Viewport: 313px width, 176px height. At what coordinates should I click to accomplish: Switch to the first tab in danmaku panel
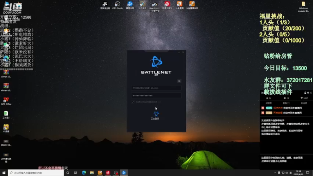tap(269, 103)
